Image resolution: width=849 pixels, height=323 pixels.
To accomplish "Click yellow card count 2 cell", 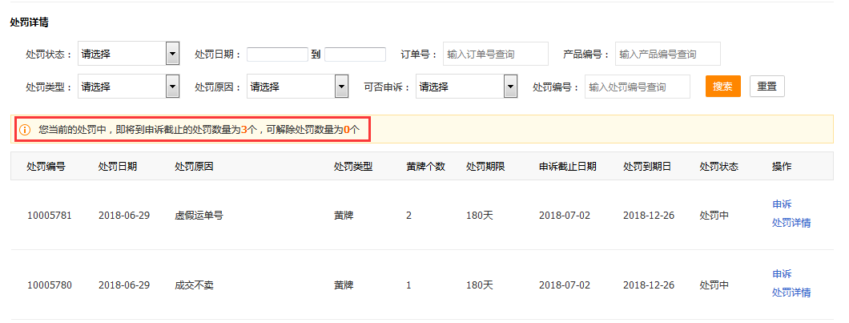I will 408,215.
